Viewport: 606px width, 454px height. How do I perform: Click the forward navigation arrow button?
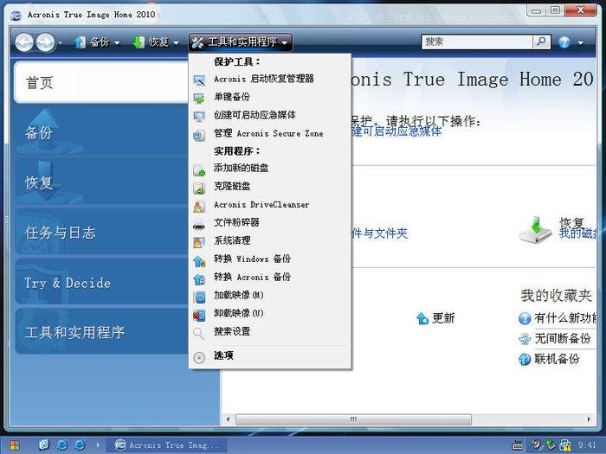(x=45, y=42)
